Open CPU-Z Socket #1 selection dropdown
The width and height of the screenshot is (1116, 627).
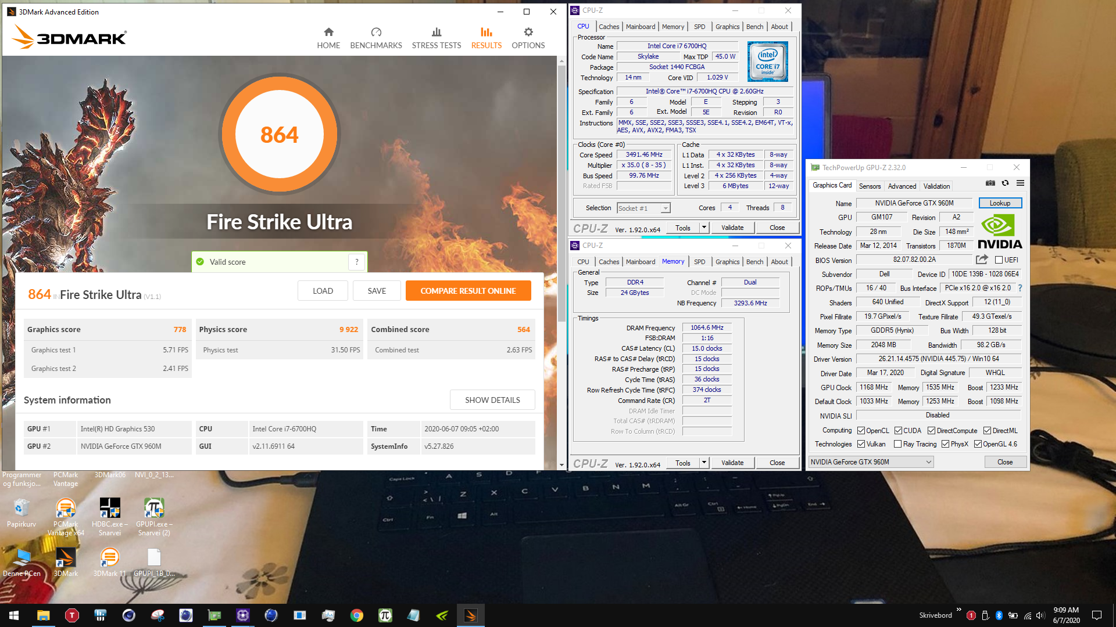pyautogui.click(x=643, y=208)
